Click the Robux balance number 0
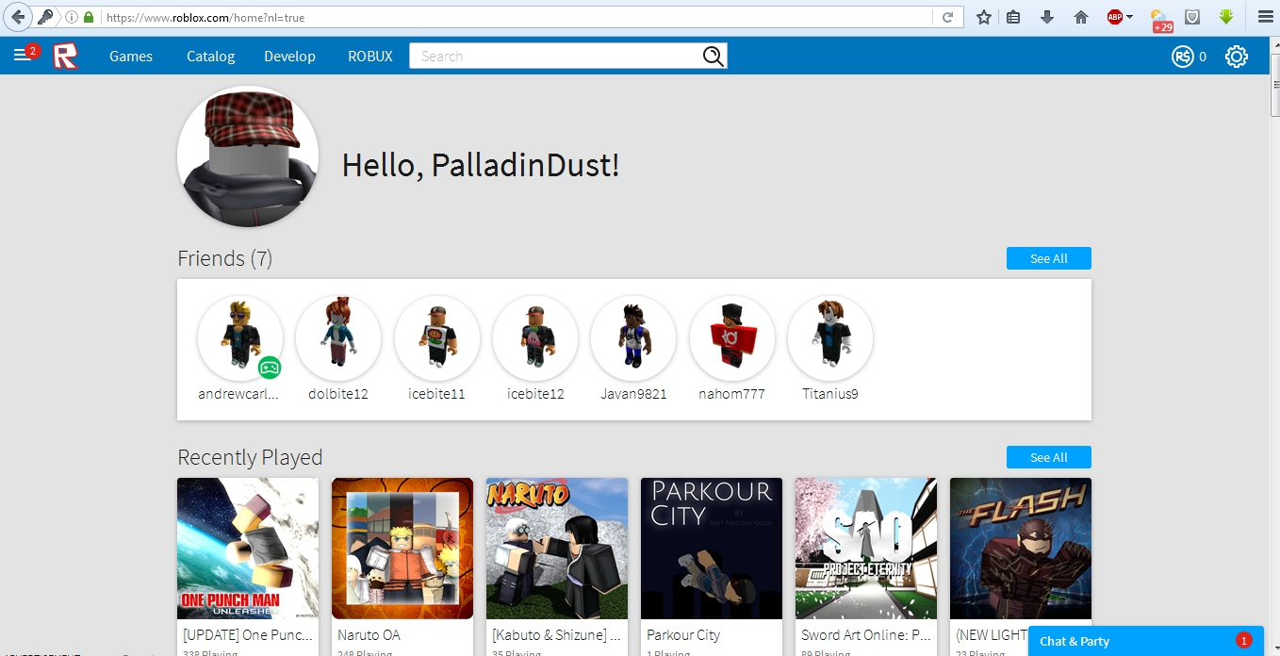 [x=1203, y=57]
